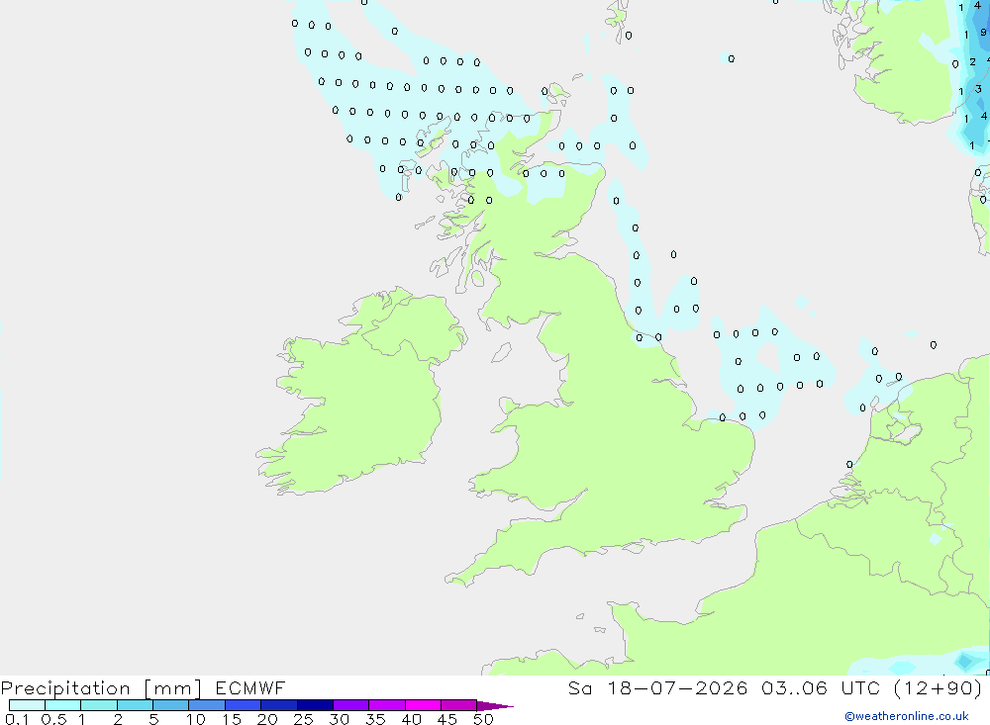
Task: Click the '20' legend scale label
Action: 267,719
